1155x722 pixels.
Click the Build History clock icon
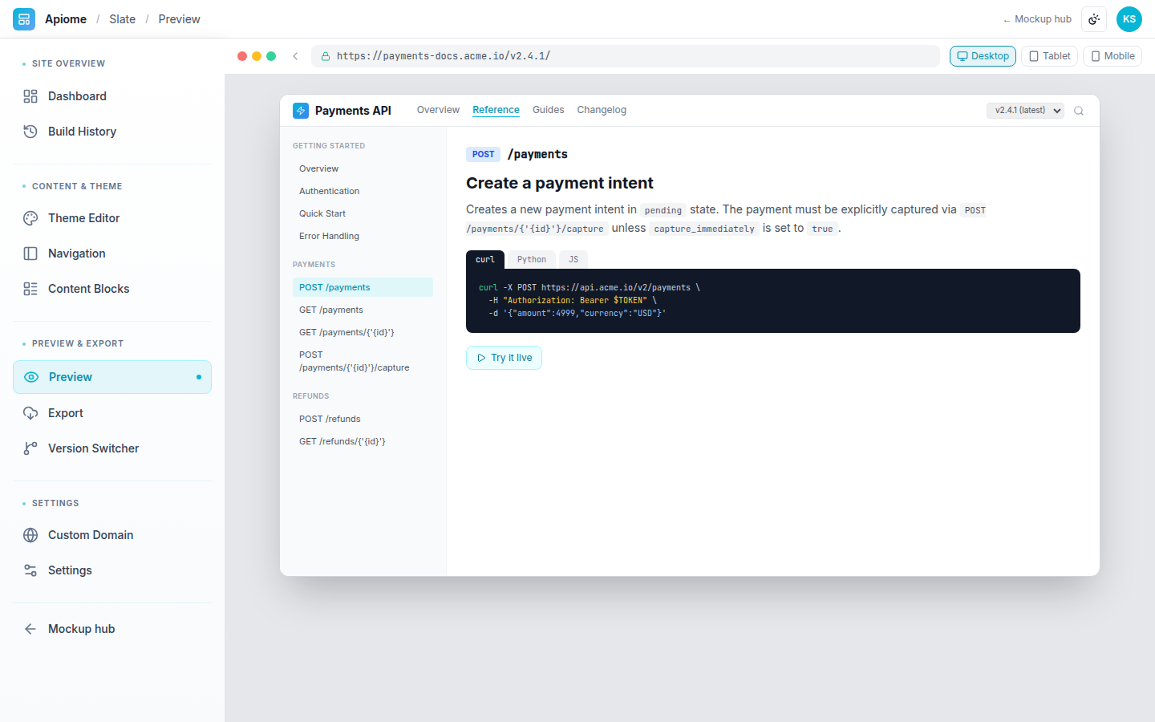[30, 132]
